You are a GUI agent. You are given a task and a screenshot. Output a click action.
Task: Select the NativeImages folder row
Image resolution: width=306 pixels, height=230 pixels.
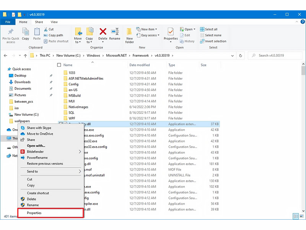pyautogui.click(x=78, y=107)
